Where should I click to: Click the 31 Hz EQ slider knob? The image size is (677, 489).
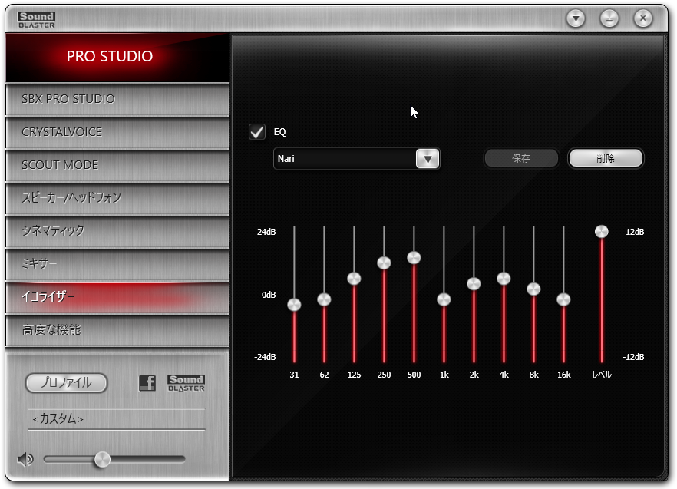click(294, 305)
